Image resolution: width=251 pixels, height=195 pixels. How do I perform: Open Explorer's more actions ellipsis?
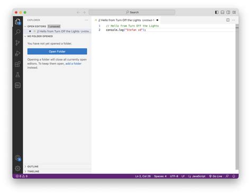click(x=86, y=20)
